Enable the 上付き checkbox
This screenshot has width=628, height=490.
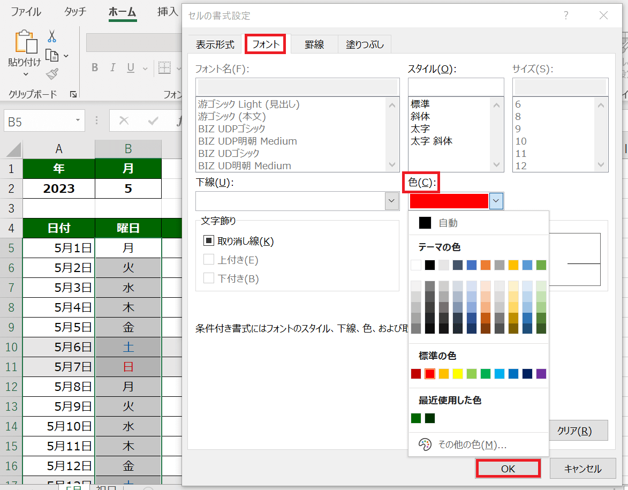click(209, 260)
